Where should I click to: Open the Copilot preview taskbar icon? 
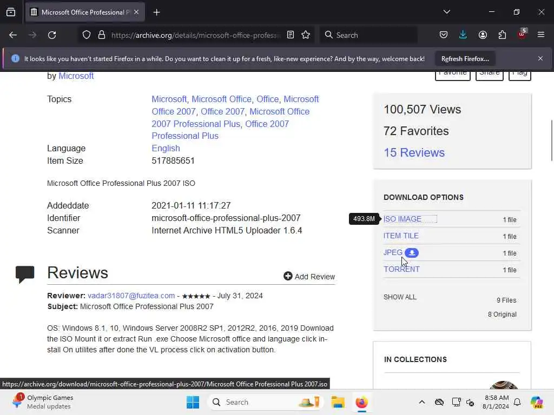[x=537, y=402]
